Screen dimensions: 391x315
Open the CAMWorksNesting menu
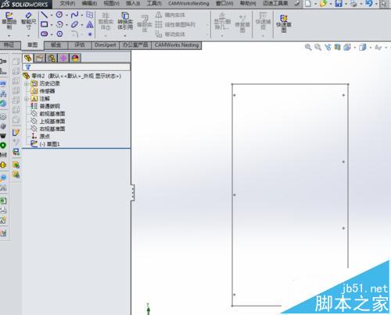(188, 3)
